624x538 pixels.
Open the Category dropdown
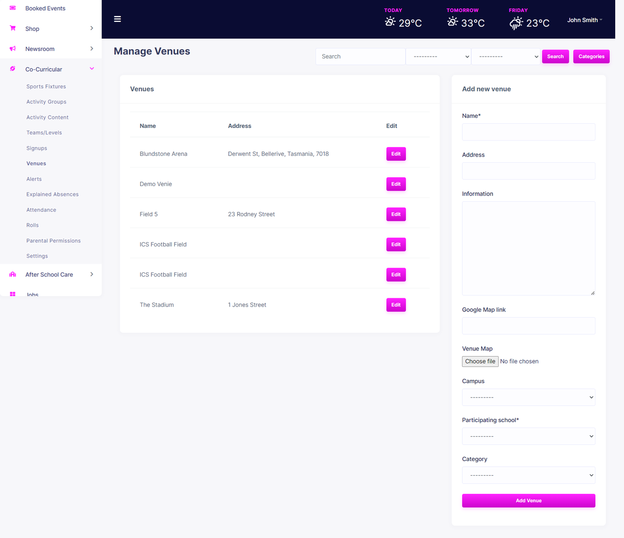click(x=528, y=475)
